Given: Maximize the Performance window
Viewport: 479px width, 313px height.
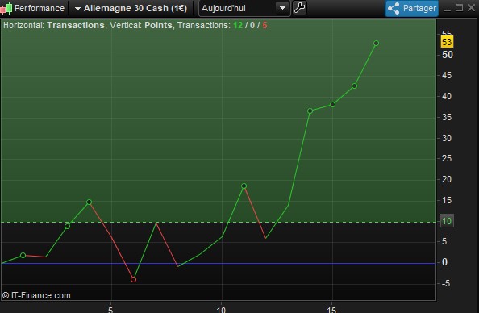Looking at the screenshot, I should click(459, 8).
